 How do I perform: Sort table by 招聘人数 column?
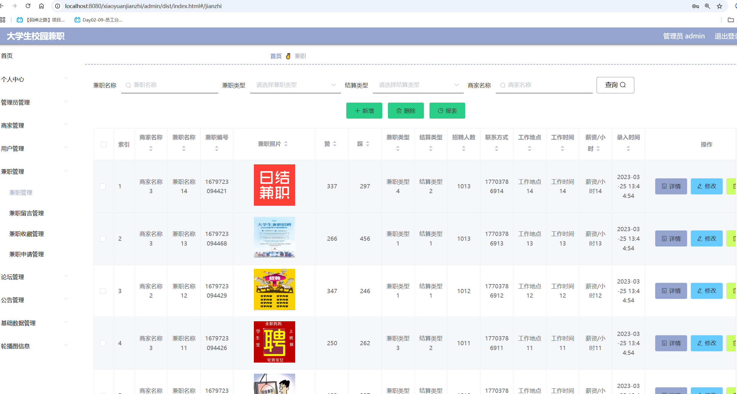464,148
